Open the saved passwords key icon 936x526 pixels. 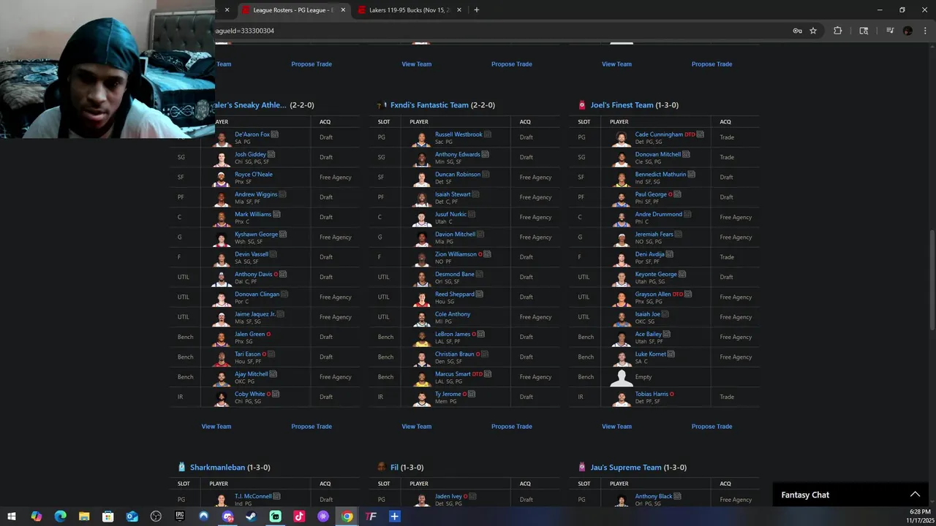797,31
